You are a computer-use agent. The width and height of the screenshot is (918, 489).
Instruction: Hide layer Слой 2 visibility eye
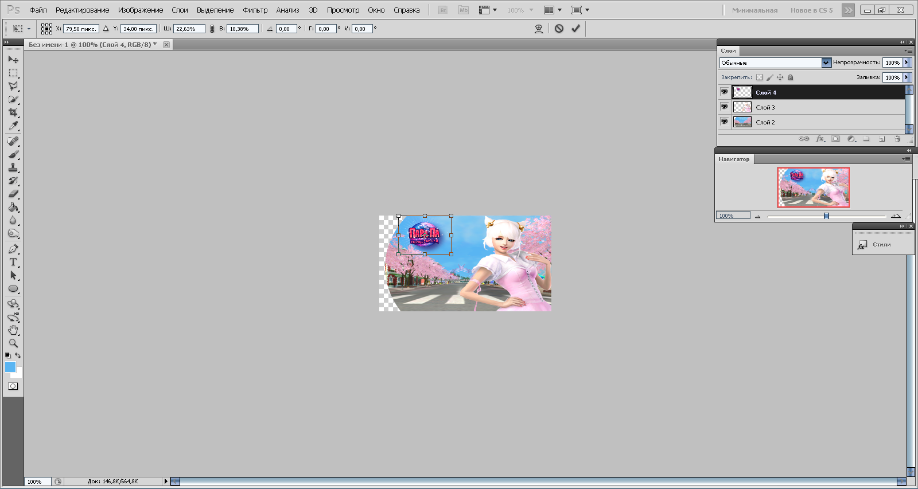click(x=724, y=122)
